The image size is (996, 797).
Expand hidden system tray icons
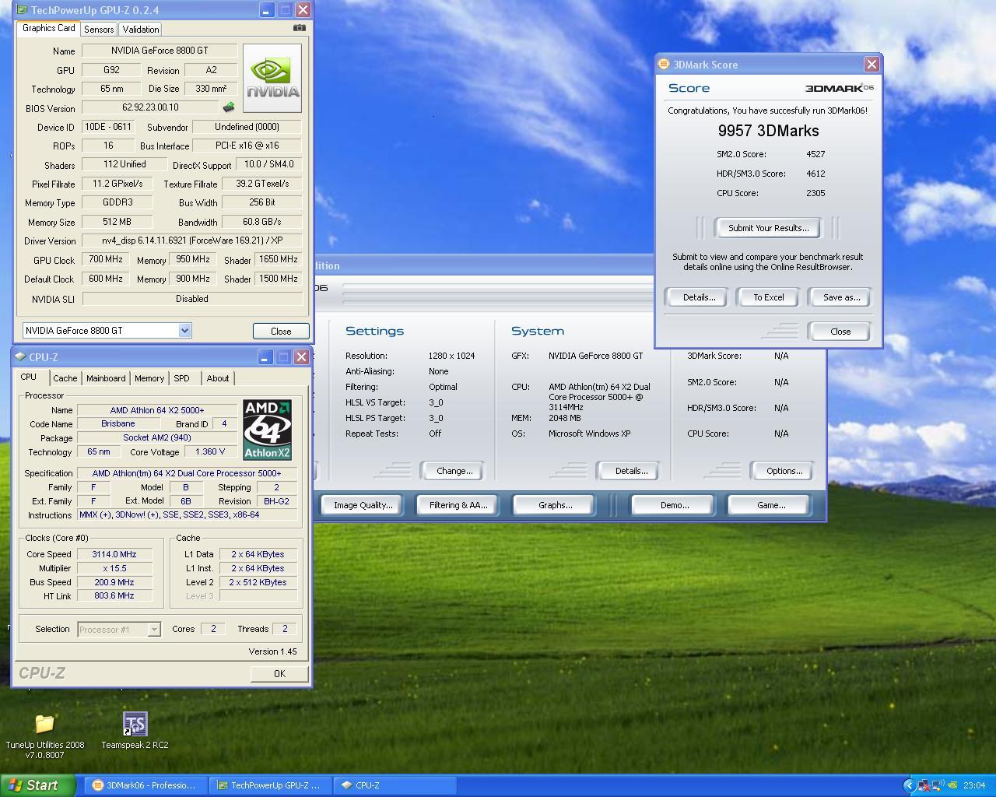point(909,785)
